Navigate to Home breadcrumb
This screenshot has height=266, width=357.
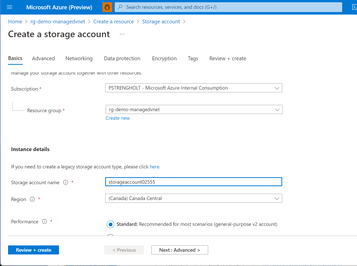click(15, 22)
